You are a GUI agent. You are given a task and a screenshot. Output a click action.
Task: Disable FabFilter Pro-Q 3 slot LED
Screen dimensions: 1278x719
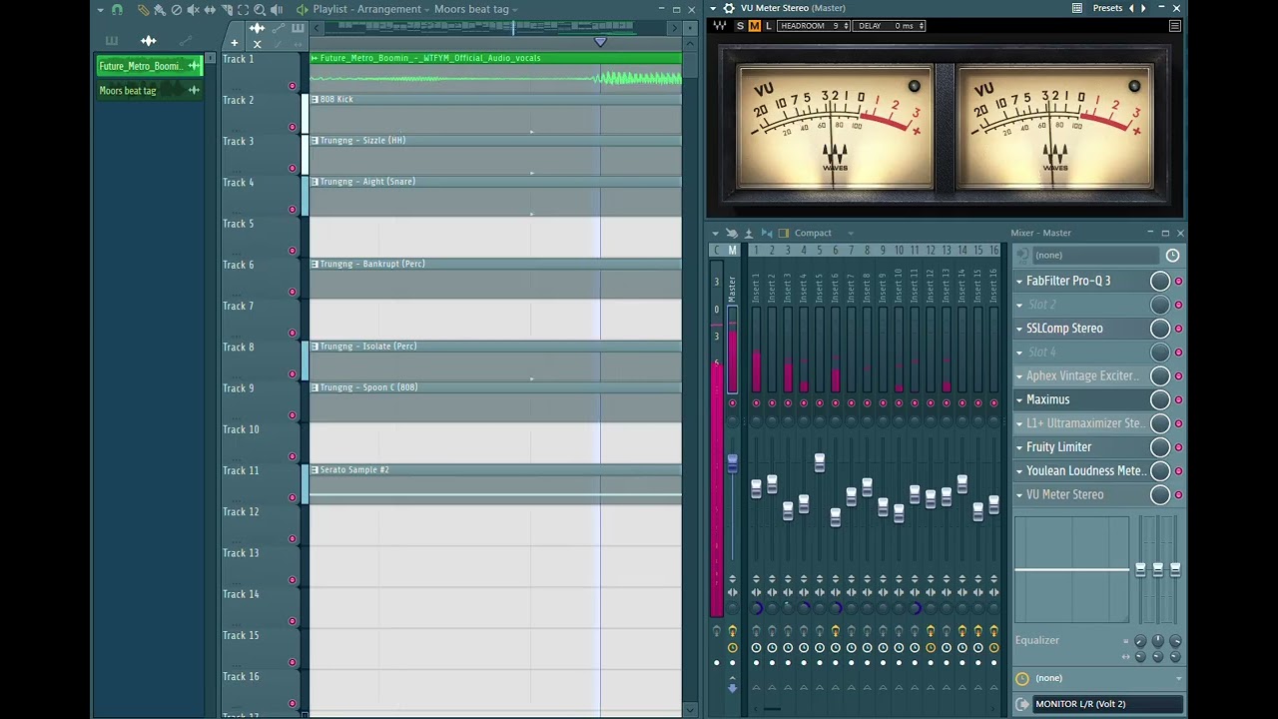(1178, 282)
